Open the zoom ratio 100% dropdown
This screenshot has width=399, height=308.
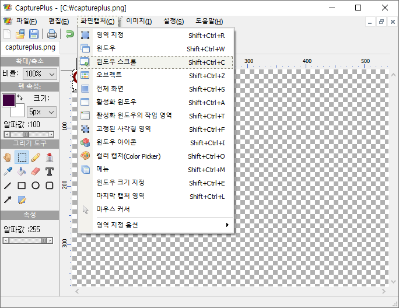pos(40,74)
